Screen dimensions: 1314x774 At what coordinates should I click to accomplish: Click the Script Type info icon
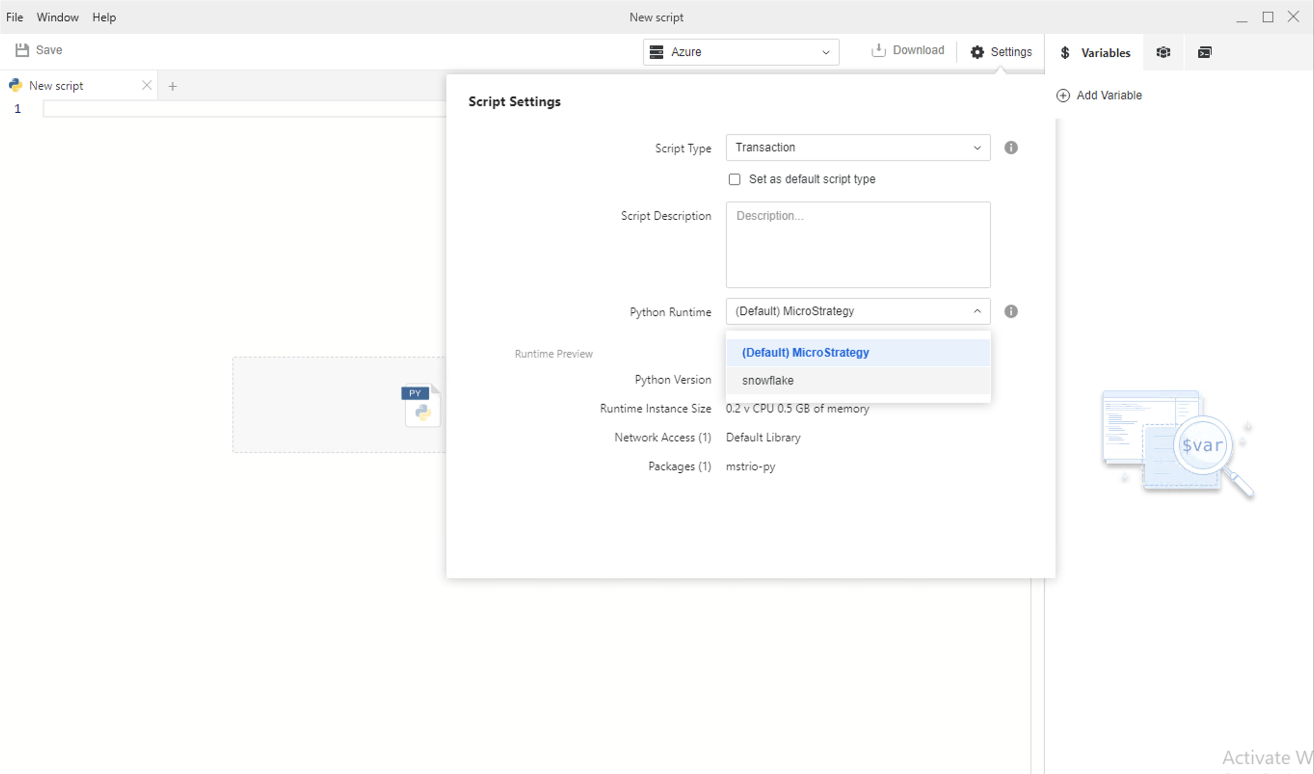click(1010, 147)
